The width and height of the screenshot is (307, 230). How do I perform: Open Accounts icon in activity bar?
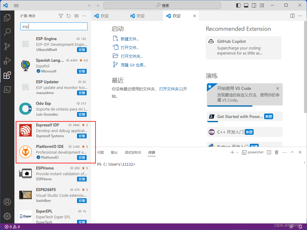pyautogui.click(x=7, y=202)
